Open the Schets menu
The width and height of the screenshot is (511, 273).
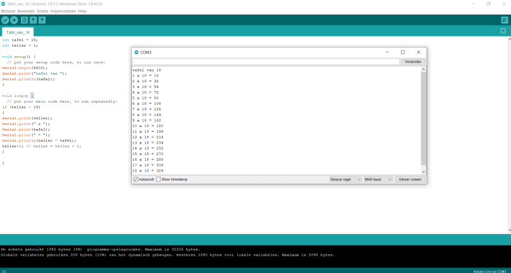(42, 11)
